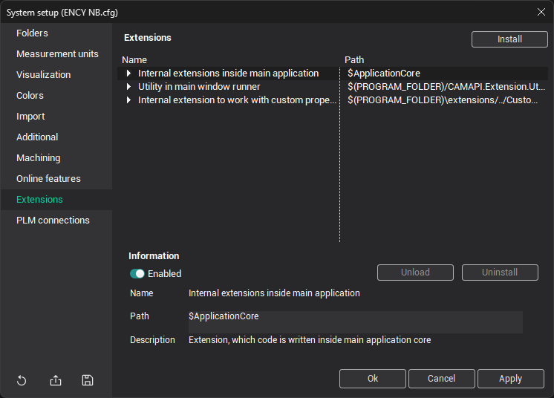This screenshot has height=398, width=554.
Task: Click the Apply button
Action: click(x=510, y=379)
